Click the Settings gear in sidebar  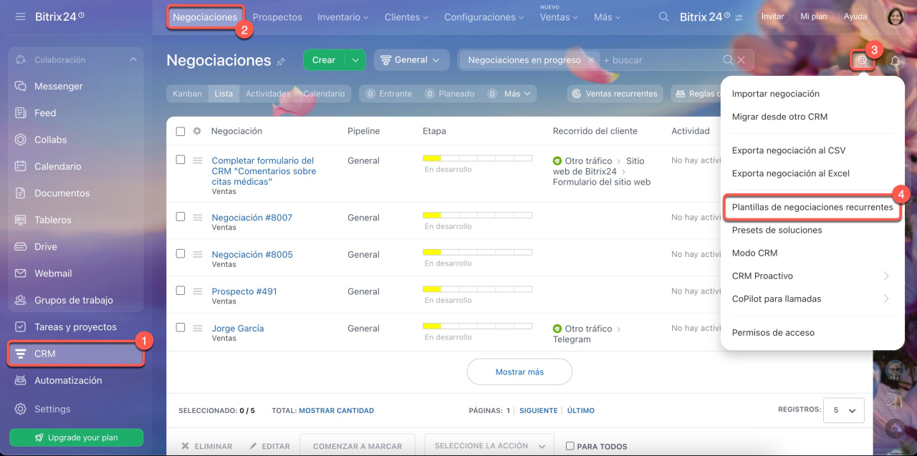coord(21,409)
